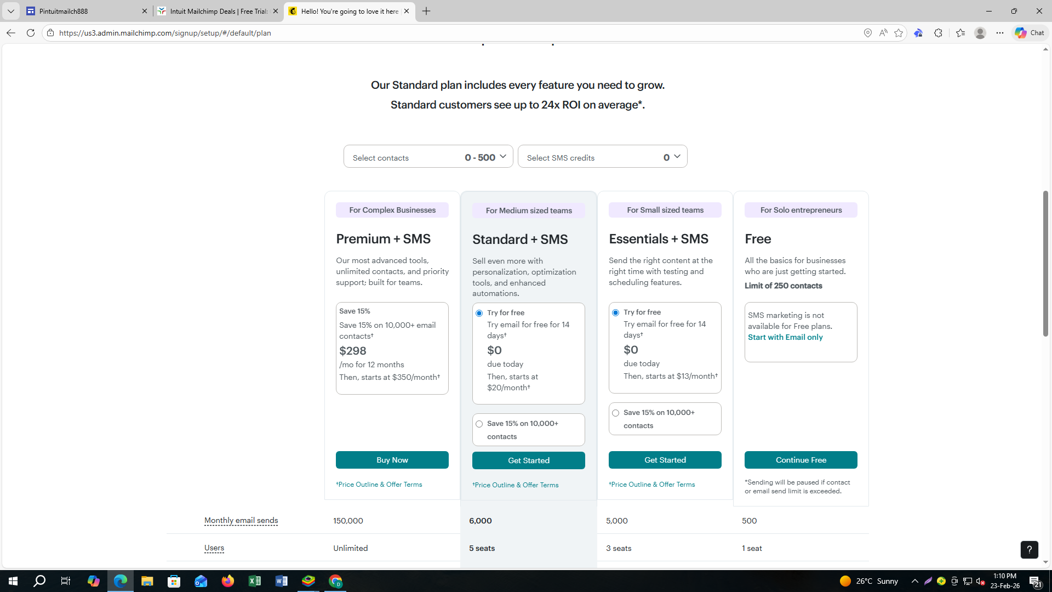The image size is (1052, 592).
Task: Reload the current Mailchimp page
Action: (31, 33)
